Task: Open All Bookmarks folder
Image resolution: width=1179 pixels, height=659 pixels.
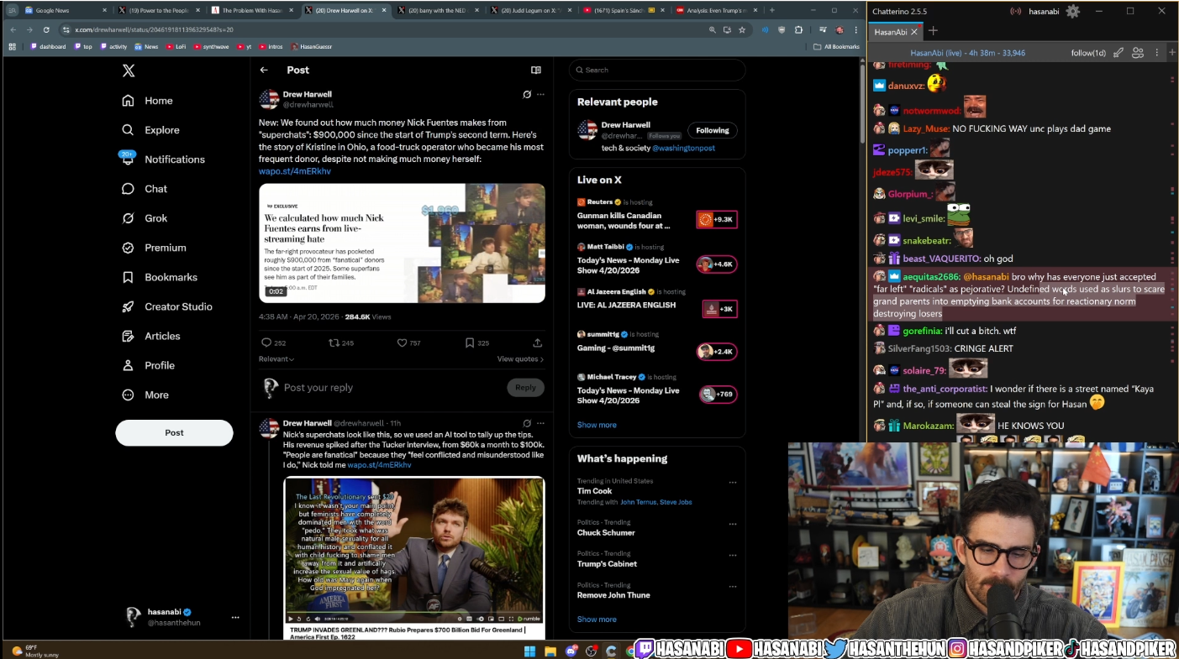Action: [x=836, y=47]
